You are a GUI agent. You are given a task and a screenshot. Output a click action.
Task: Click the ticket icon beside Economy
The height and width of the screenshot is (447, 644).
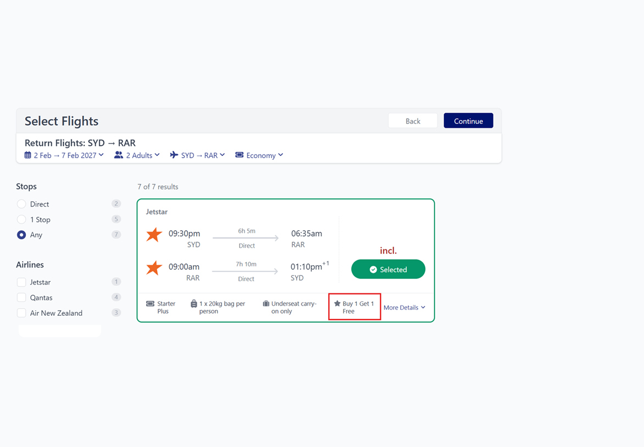pos(239,155)
